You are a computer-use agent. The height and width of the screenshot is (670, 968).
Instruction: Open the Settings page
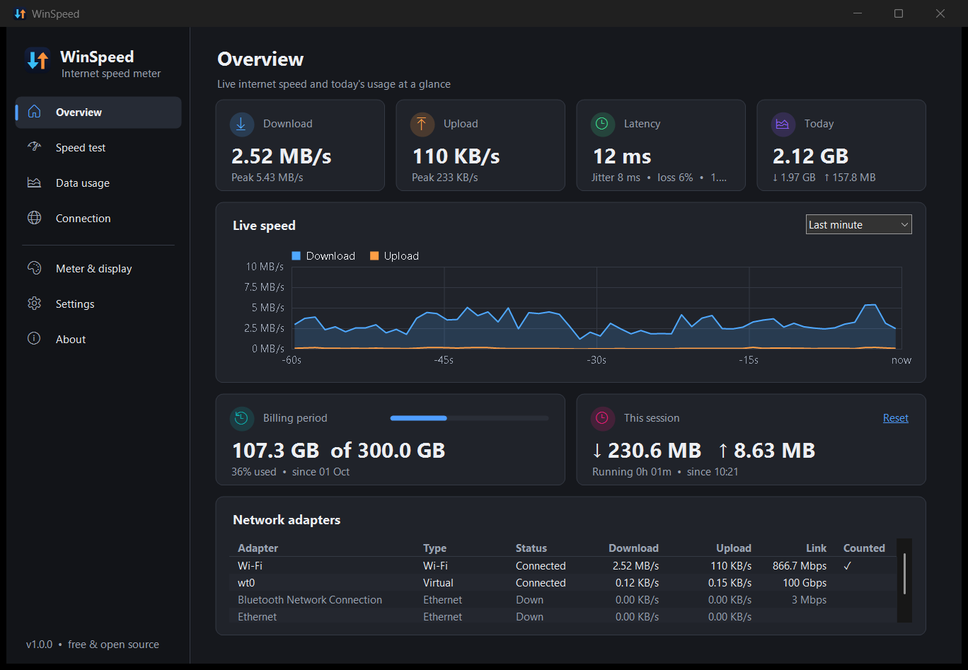[98, 304]
